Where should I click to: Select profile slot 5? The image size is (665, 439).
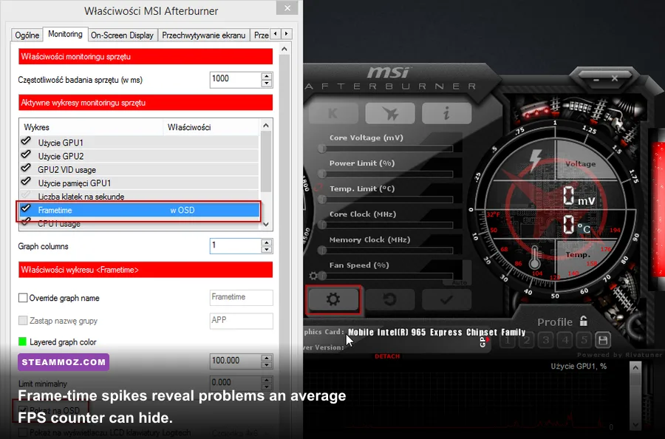(584, 340)
